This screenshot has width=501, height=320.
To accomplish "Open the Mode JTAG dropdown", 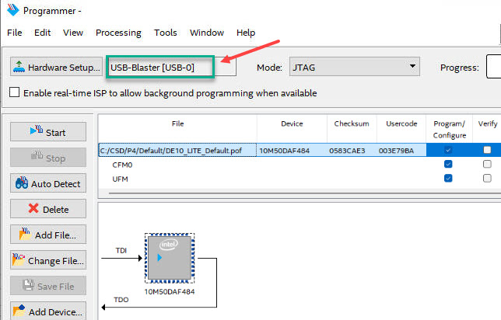I will click(x=354, y=68).
